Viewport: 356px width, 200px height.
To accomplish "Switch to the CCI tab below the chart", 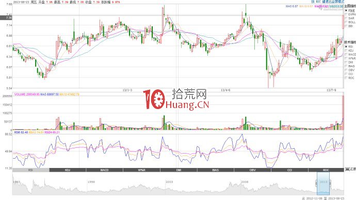I will coord(289,170).
